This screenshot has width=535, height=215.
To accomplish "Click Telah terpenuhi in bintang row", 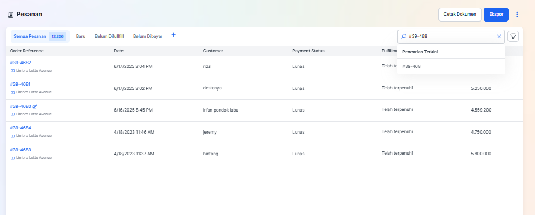I will click(x=397, y=154).
